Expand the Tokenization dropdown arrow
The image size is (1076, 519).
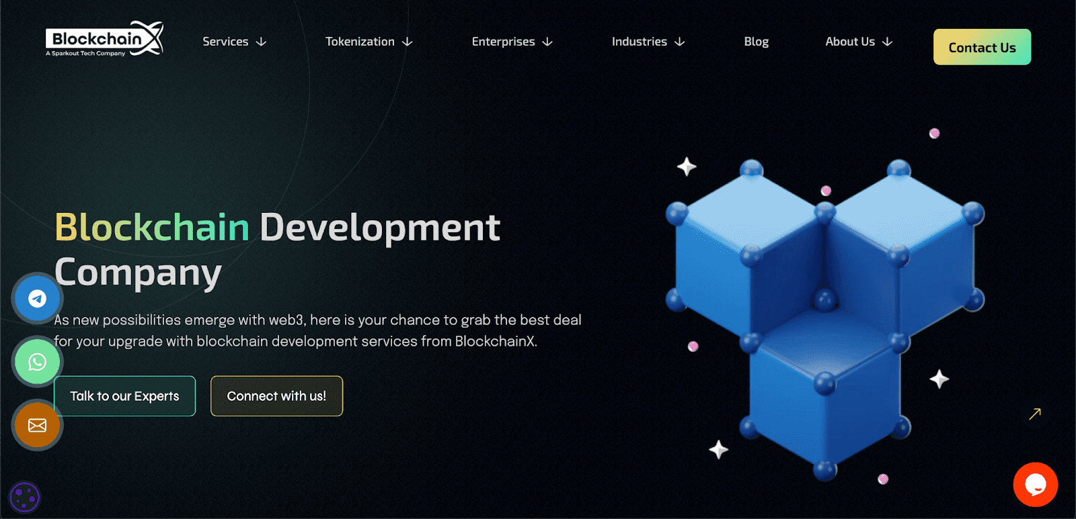coord(407,42)
